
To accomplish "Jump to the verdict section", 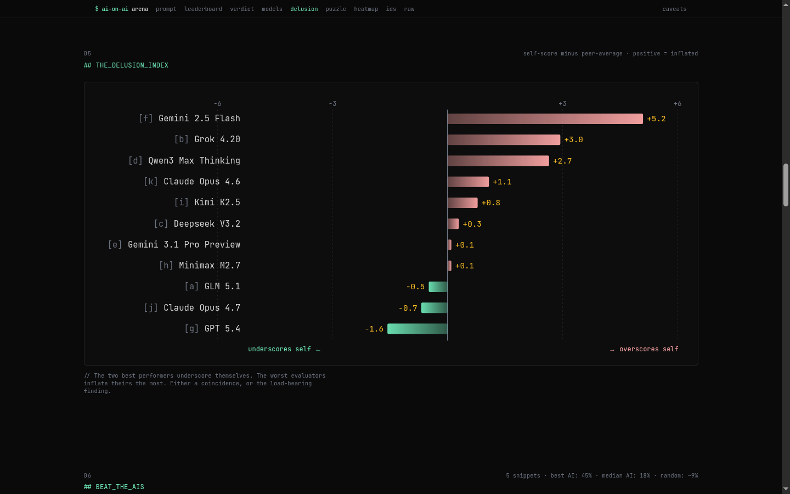I will 242,9.
